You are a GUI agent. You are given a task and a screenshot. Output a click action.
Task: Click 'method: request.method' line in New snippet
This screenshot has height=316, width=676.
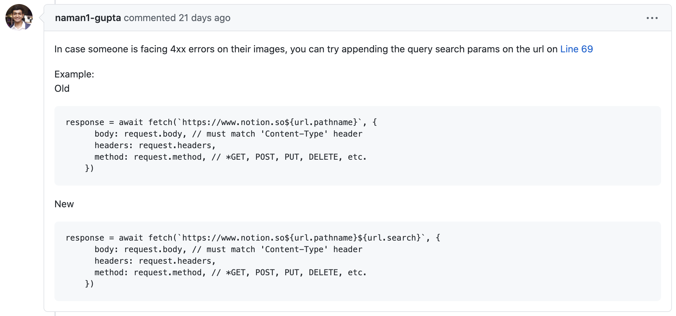click(231, 273)
